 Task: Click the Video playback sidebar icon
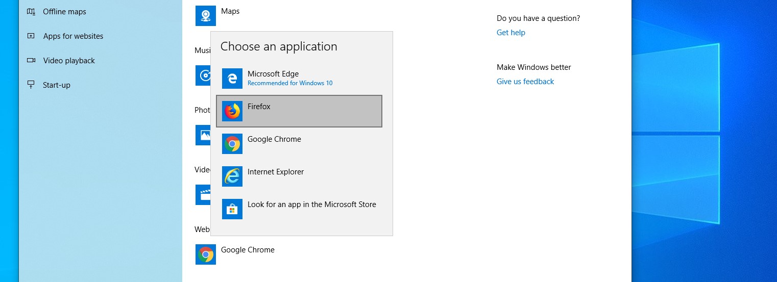[31, 60]
